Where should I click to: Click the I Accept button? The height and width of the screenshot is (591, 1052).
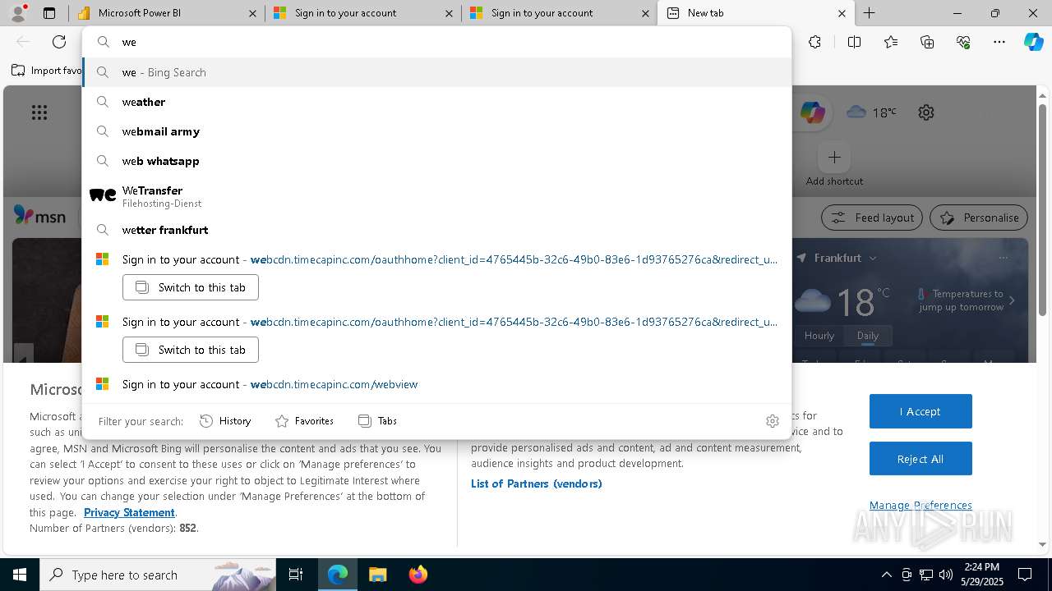(920, 411)
